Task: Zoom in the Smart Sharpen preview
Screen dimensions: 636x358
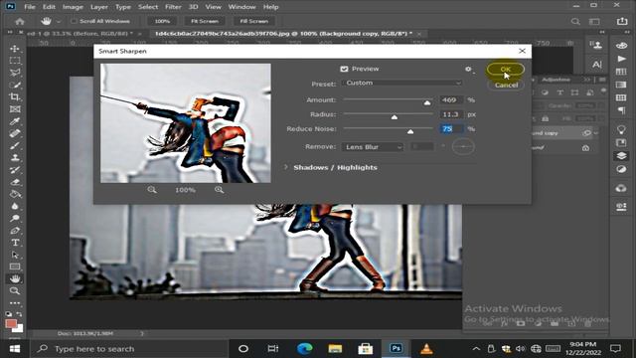Action: (x=219, y=190)
